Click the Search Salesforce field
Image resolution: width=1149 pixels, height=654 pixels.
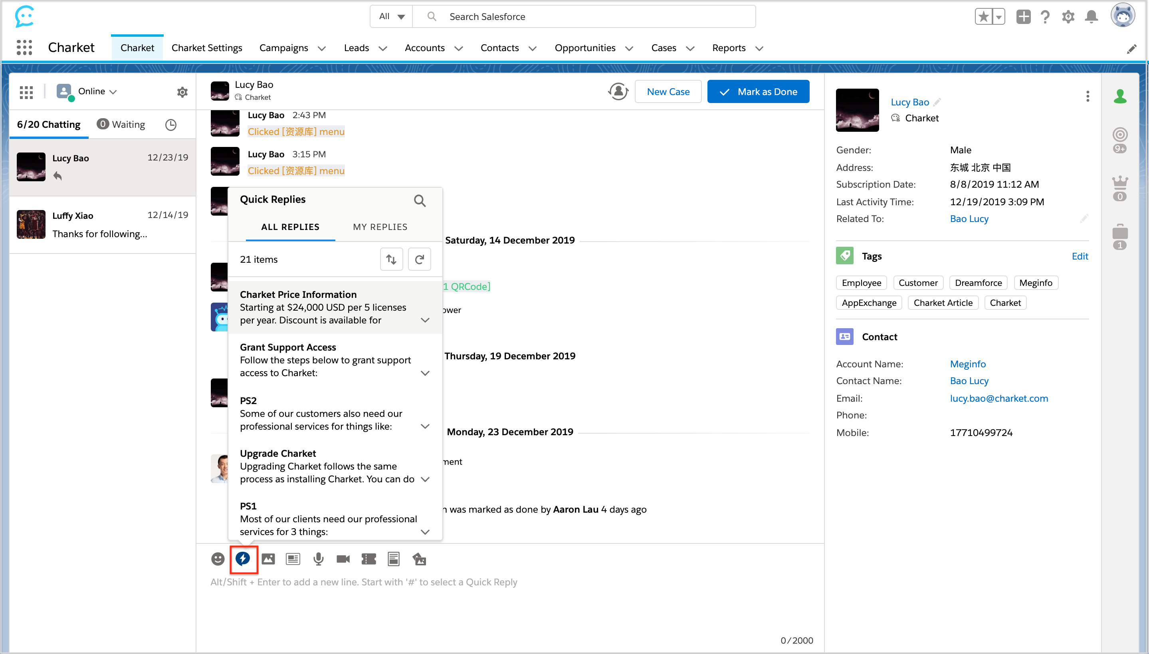tap(584, 17)
